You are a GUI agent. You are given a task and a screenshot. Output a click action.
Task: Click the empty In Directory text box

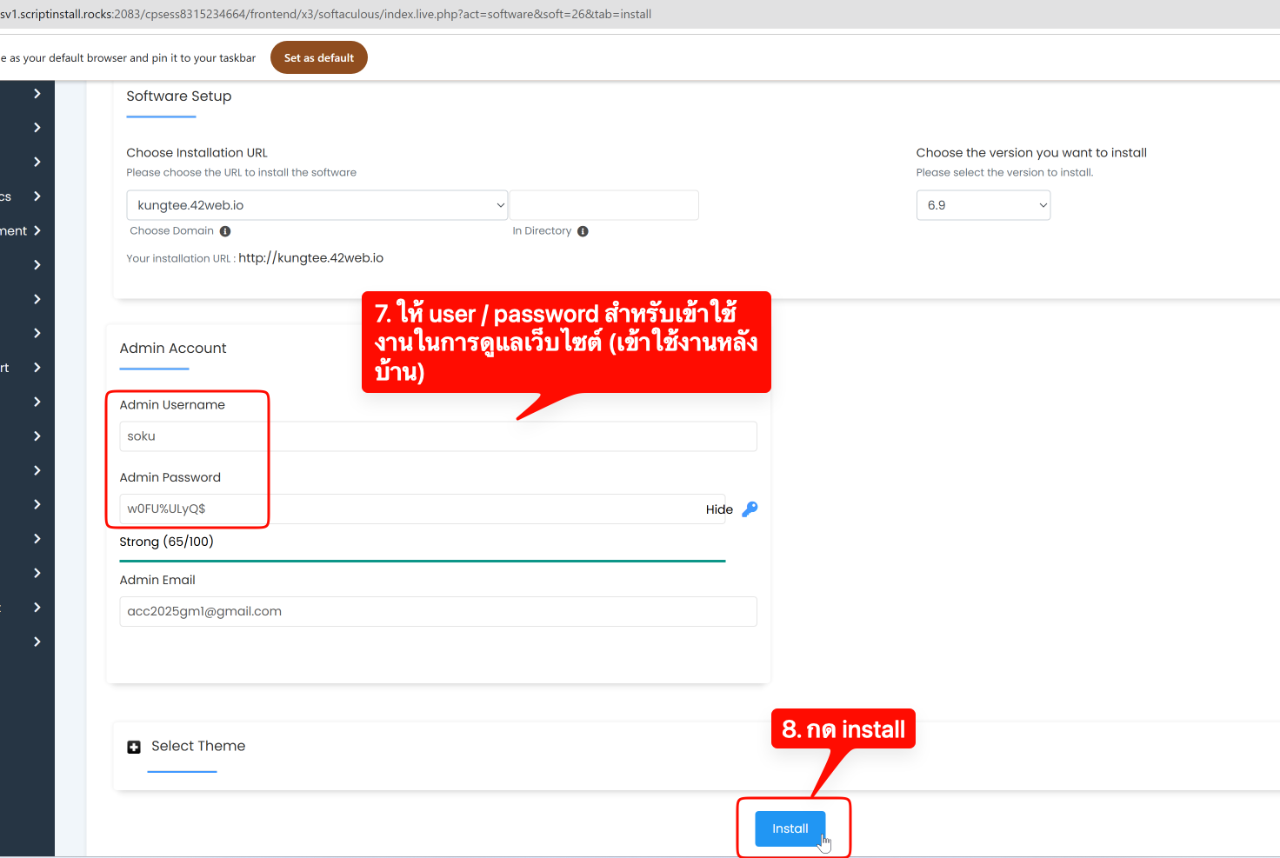(x=604, y=205)
